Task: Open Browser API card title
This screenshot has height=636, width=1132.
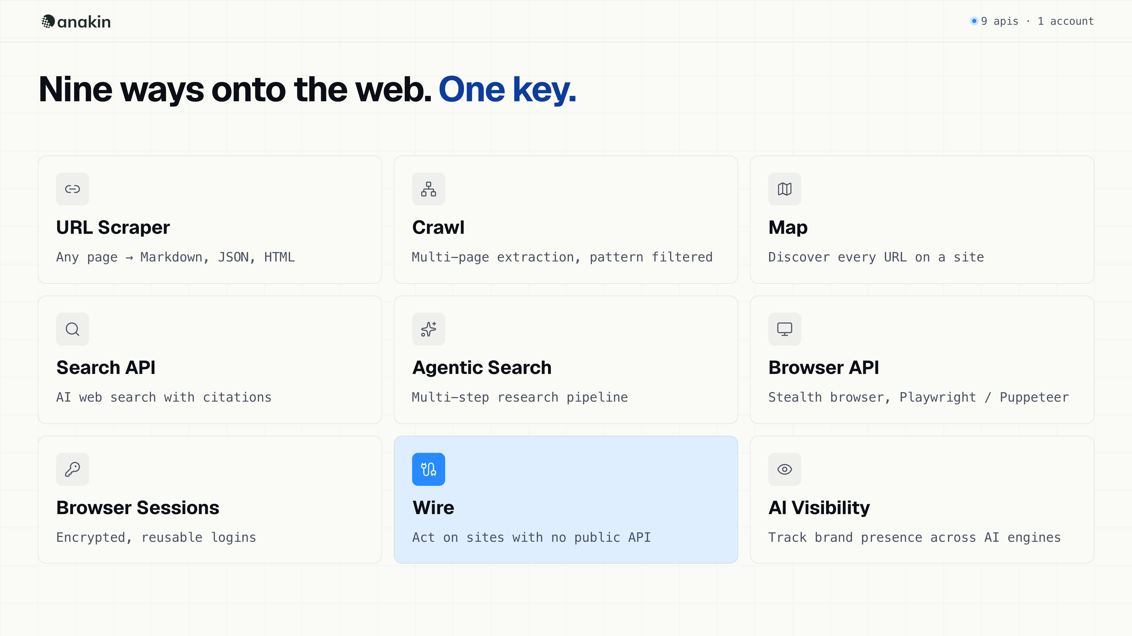Action: 824,367
